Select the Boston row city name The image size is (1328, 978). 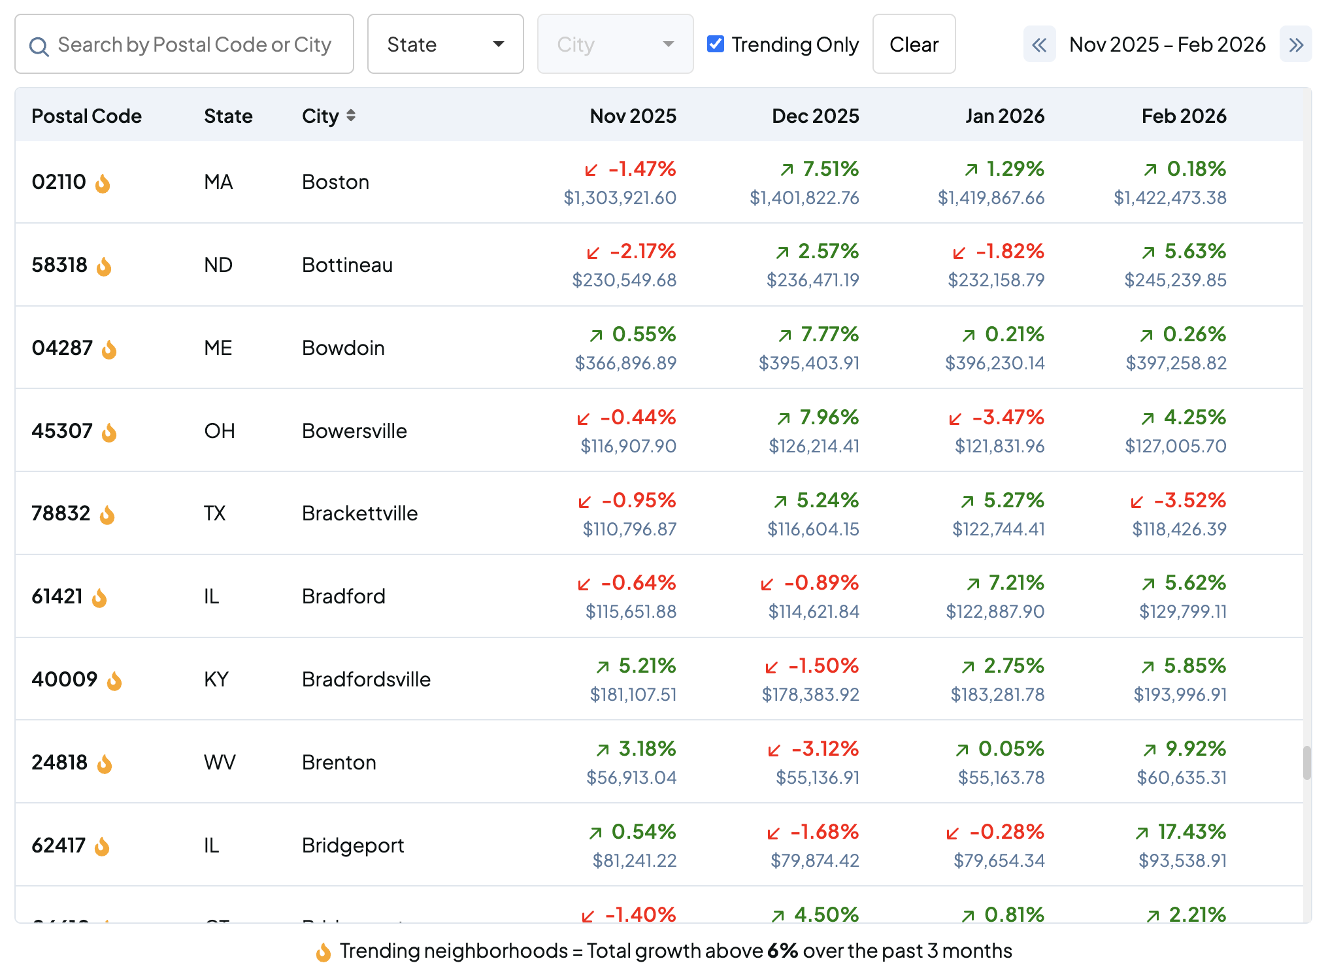tap(335, 182)
